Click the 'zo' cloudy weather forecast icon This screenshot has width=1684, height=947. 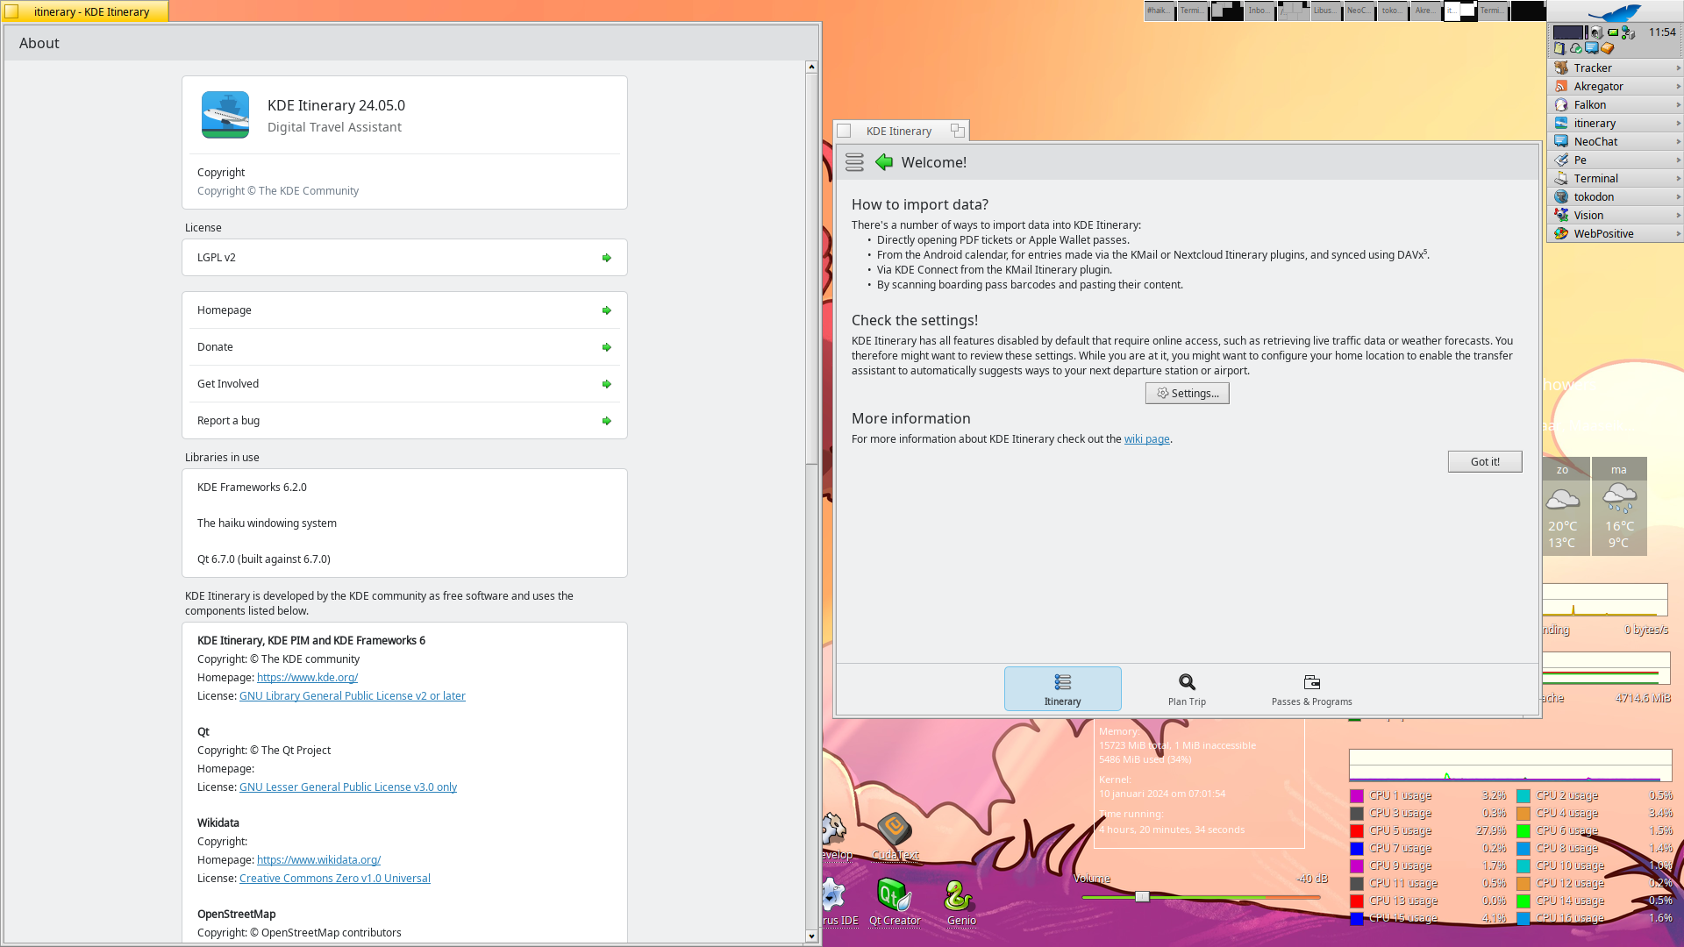coord(1562,500)
